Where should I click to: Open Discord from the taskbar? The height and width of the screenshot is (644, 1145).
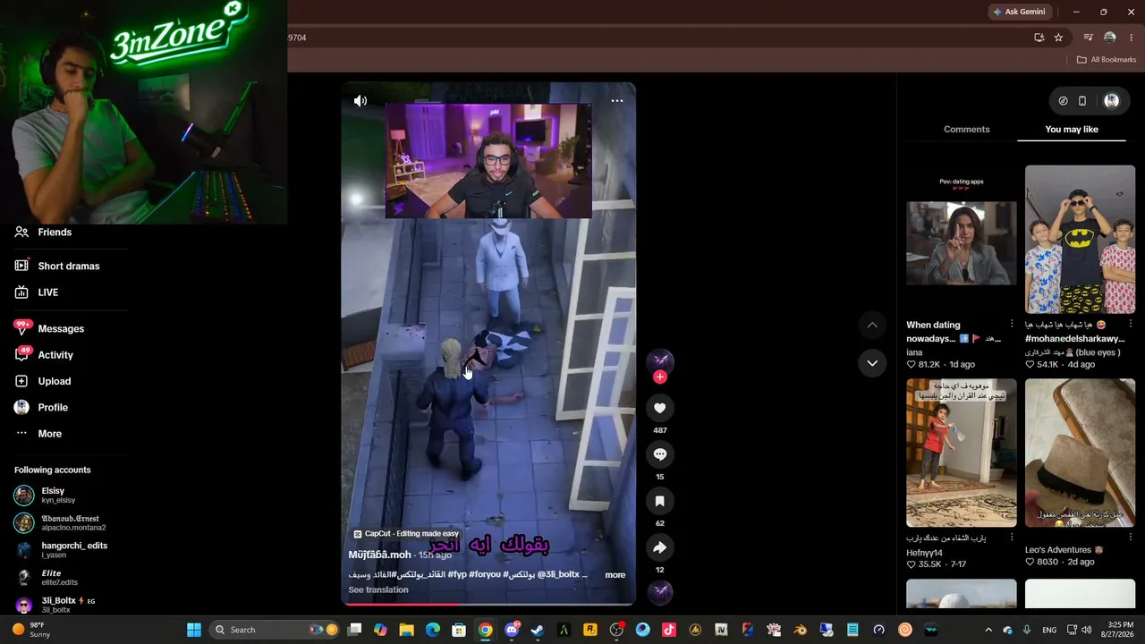click(512, 630)
